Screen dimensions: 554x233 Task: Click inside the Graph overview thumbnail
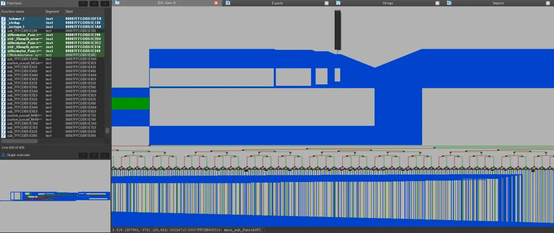tap(55, 196)
